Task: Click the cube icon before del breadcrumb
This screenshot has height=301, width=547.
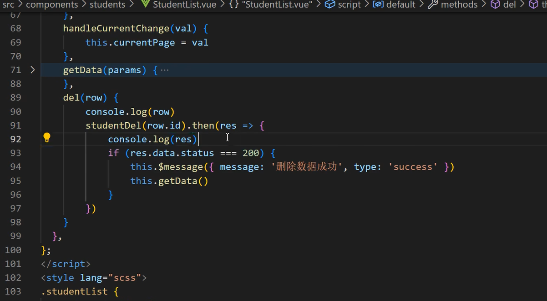Action: pos(495,5)
